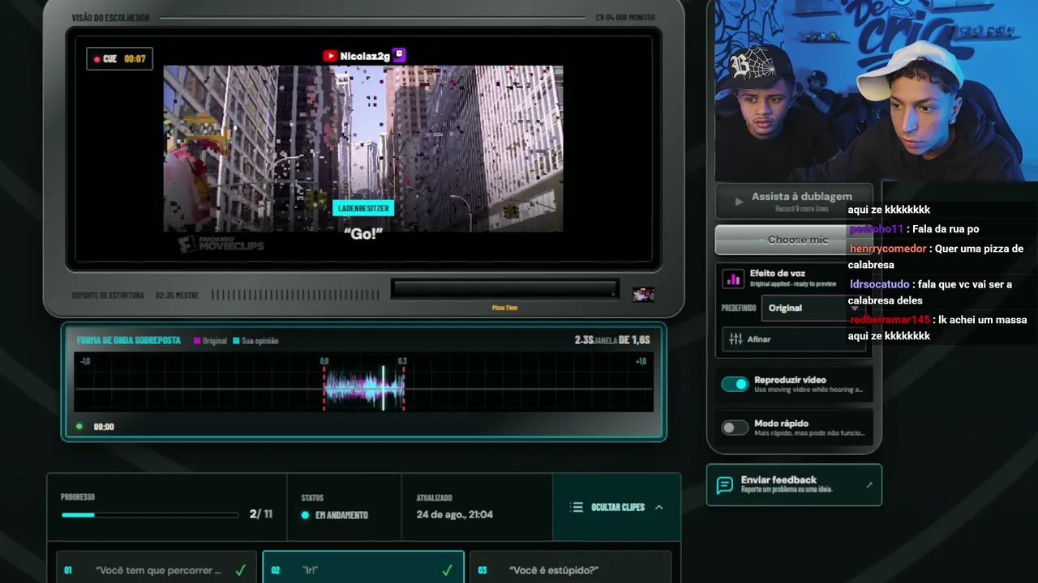Image resolution: width=1038 pixels, height=583 pixels.
Task: Click the magenta Original legend swatch
Action: 197,341
